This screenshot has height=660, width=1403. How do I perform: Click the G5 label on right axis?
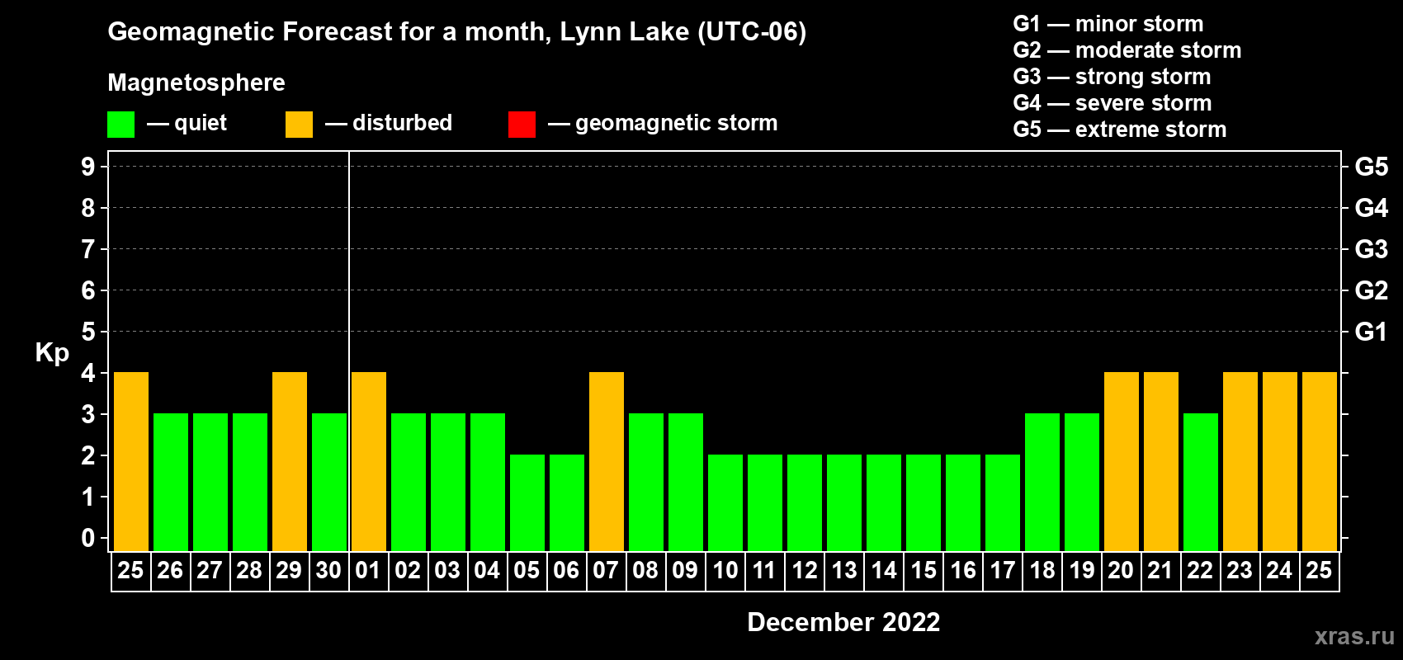click(x=1372, y=167)
